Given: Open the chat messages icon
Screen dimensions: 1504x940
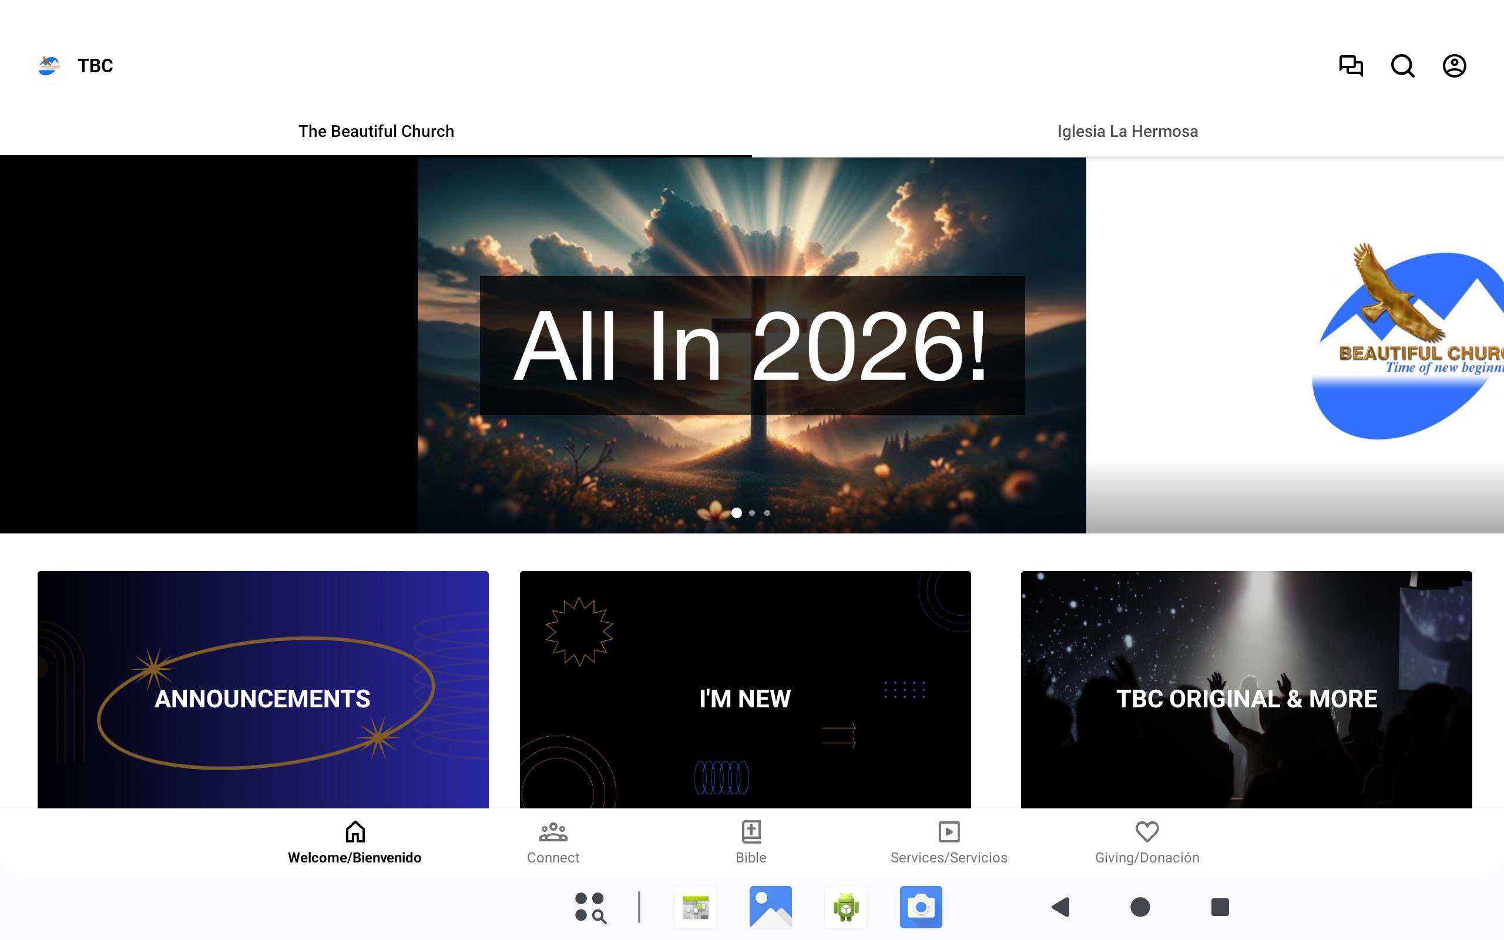Looking at the screenshot, I should (1351, 65).
